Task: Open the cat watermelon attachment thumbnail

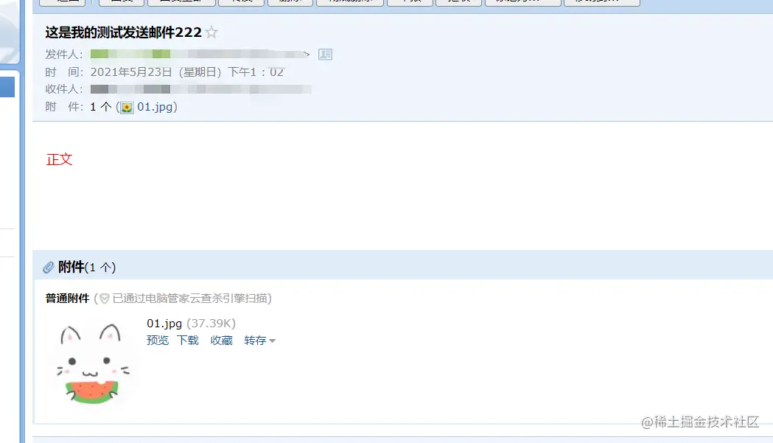Action: coord(91,363)
